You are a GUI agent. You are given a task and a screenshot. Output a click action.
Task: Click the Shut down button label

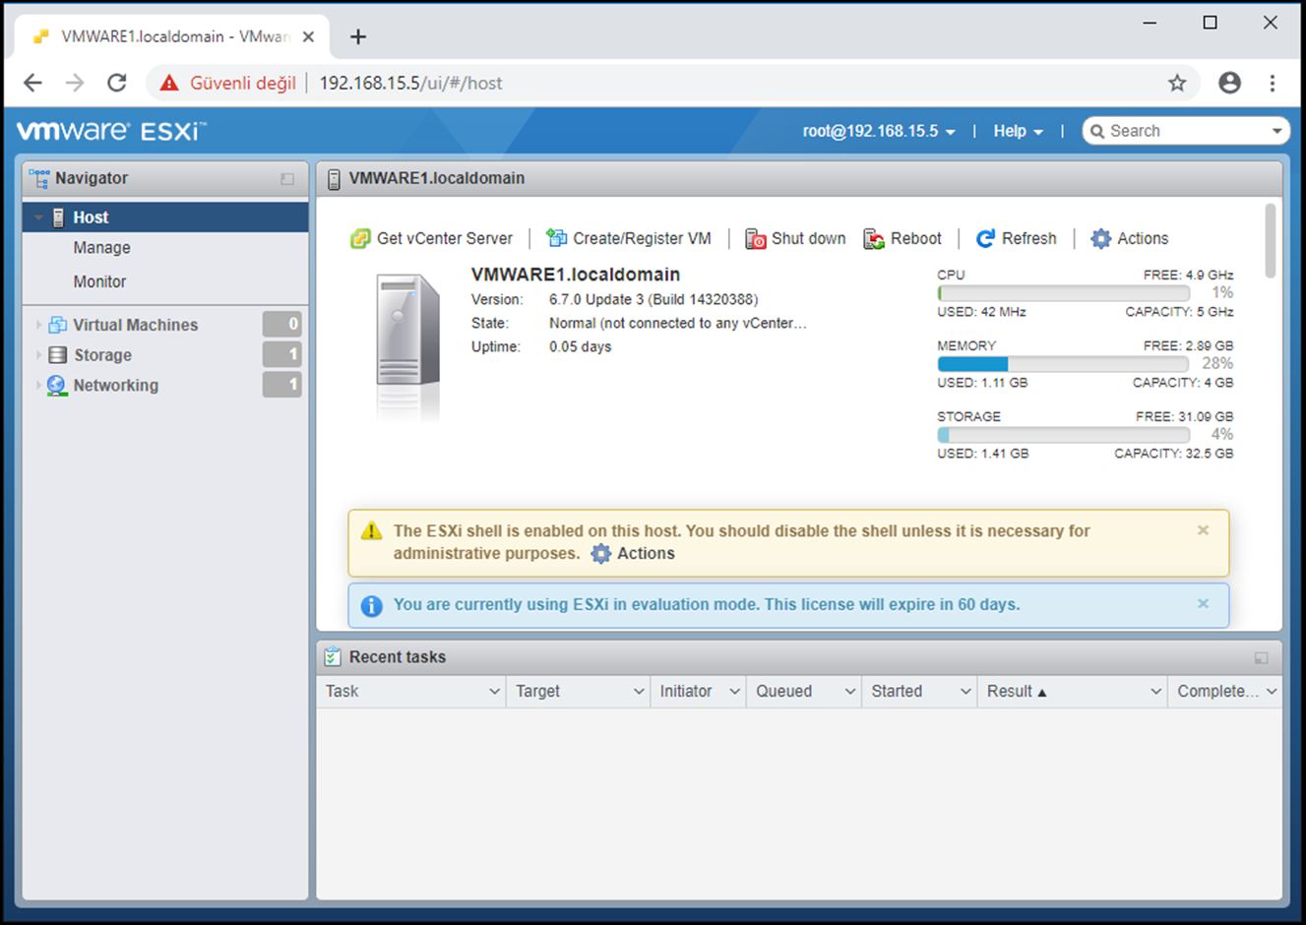[x=808, y=238]
